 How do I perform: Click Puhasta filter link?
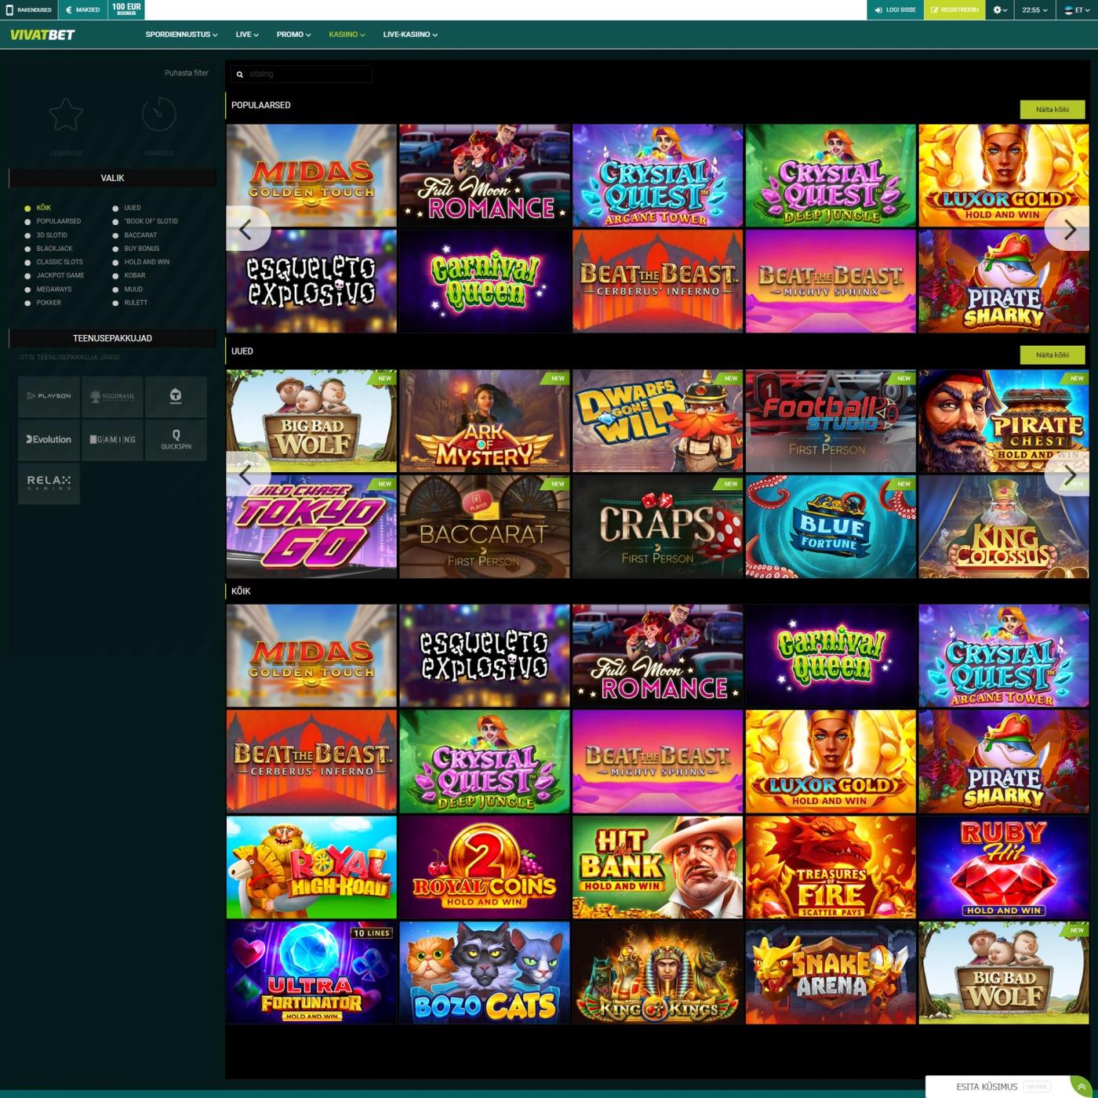click(x=187, y=73)
